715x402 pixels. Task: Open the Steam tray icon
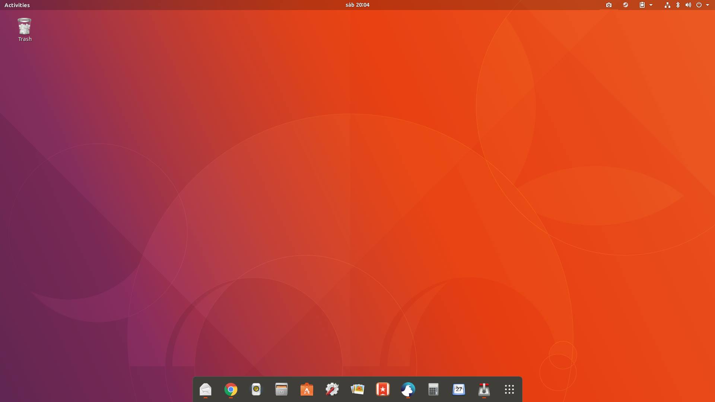626,5
